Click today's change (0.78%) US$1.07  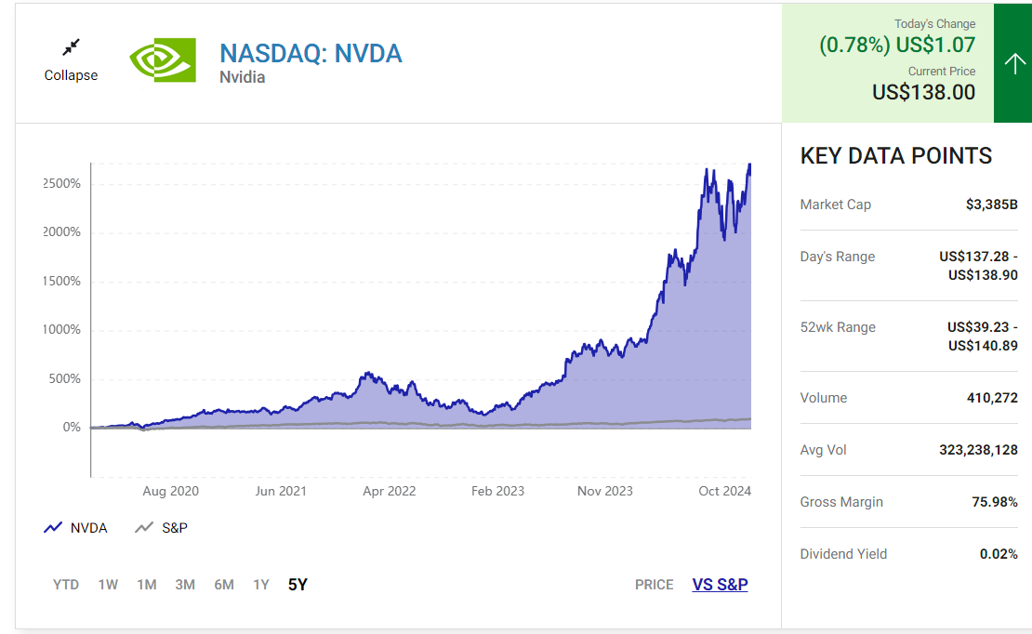point(897,45)
